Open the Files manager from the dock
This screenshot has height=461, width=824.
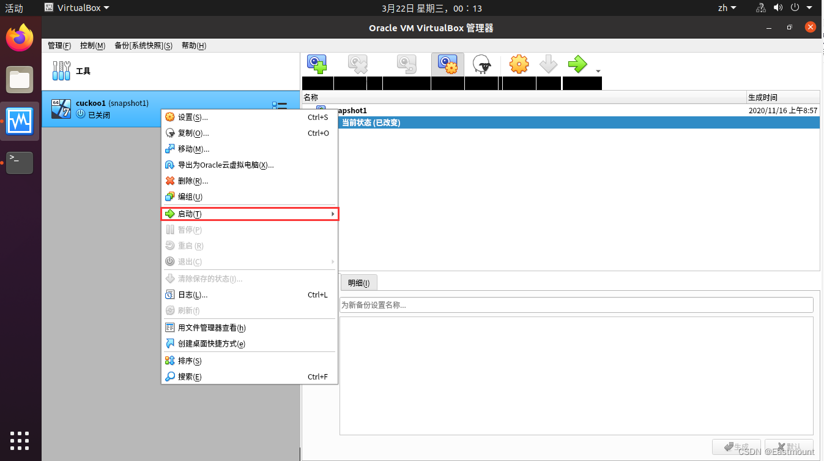point(20,80)
